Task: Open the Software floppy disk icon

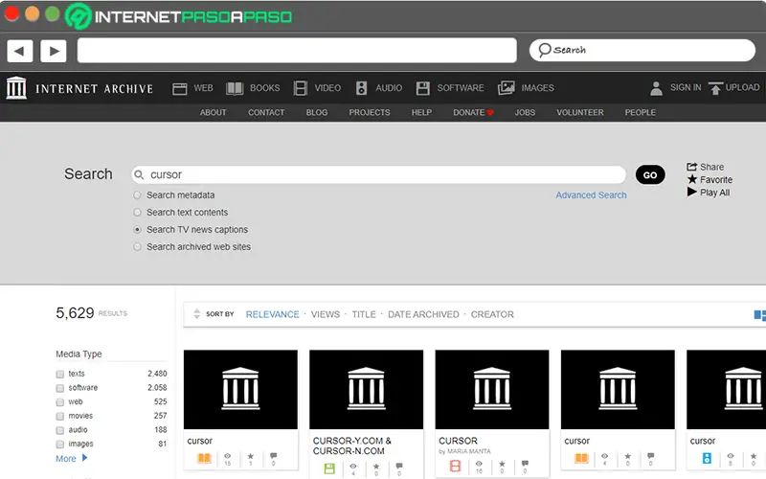Action: pyautogui.click(x=423, y=88)
